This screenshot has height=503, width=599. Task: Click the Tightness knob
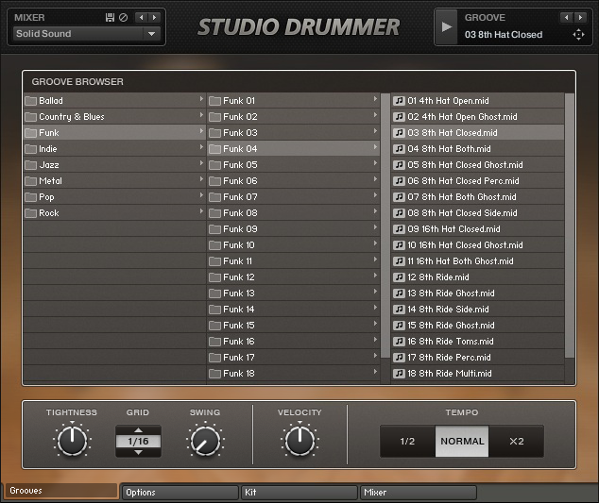pos(72,441)
